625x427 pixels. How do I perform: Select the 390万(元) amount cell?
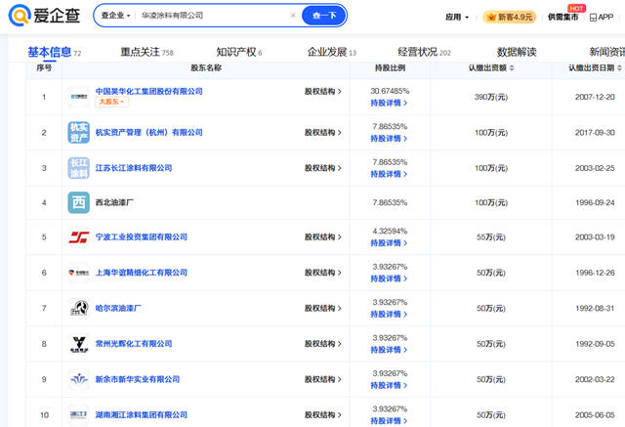coord(491,97)
